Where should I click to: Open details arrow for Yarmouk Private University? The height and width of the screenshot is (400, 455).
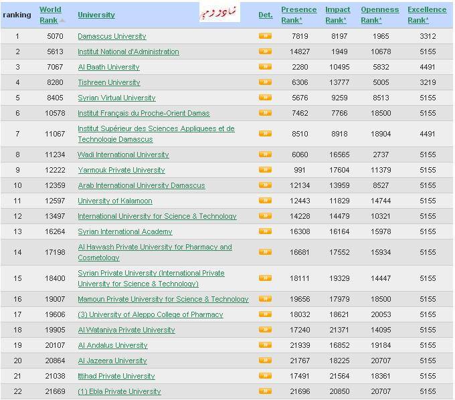point(265,170)
